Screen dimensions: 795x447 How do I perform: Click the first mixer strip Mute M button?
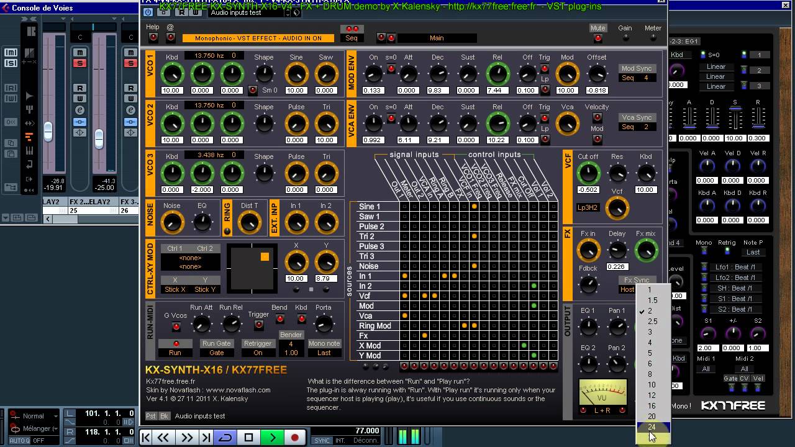point(79,53)
